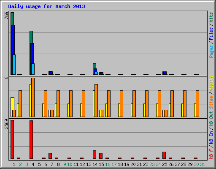Select the 769 hits scale label
This screenshot has height=169, width=216.
(6, 16)
